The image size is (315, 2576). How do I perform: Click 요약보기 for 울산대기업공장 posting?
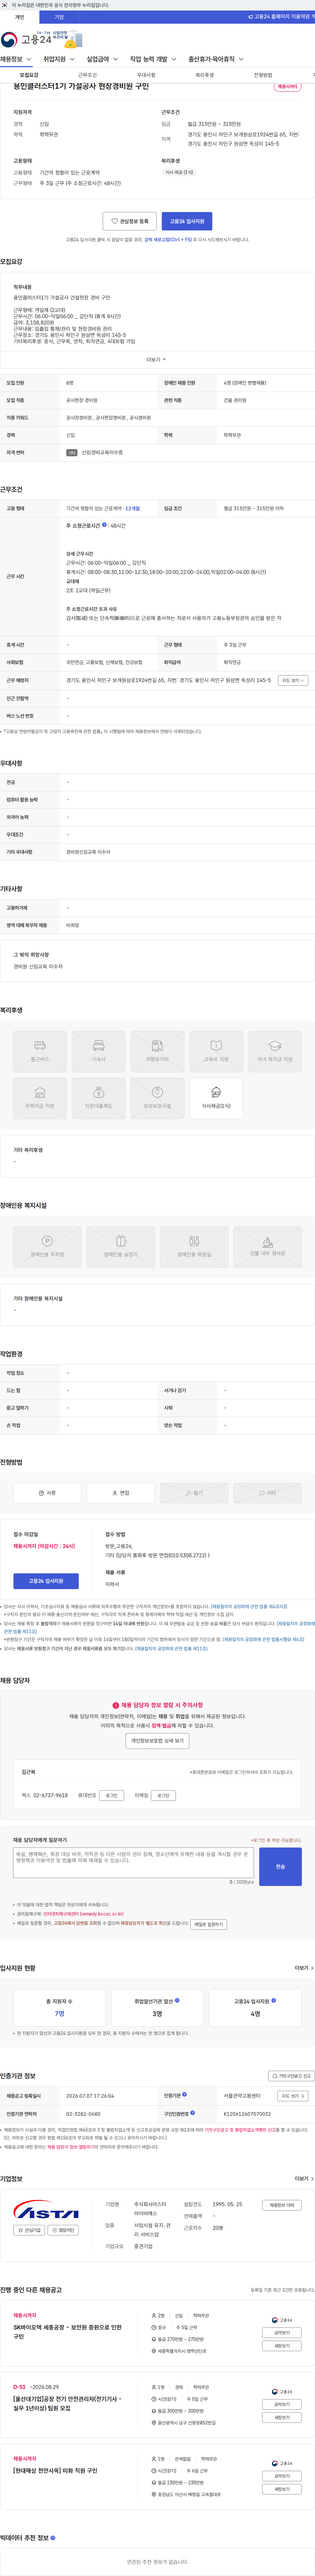coord(282,2404)
